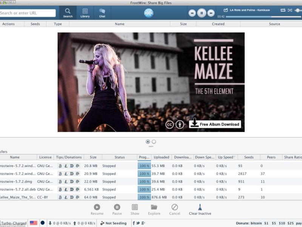The width and height of the screenshot is (302, 227).
Task: Sort search results by Size column
Action: click(x=183, y=24)
